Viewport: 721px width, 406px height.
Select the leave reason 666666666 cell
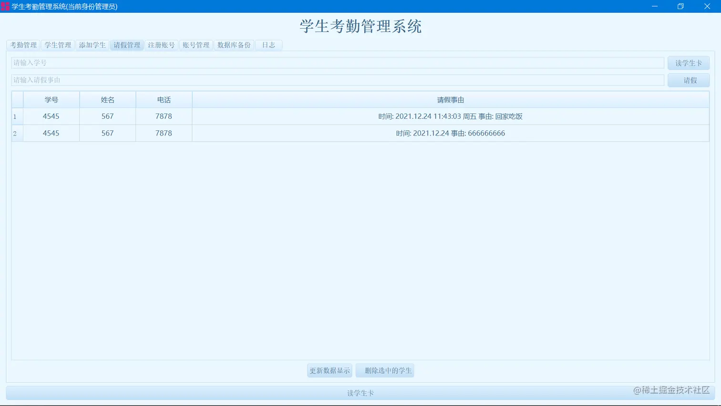pos(451,133)
